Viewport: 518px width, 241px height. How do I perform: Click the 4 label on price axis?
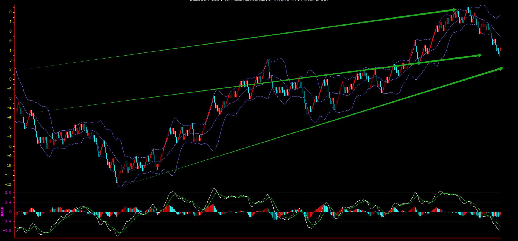point(10,51)
